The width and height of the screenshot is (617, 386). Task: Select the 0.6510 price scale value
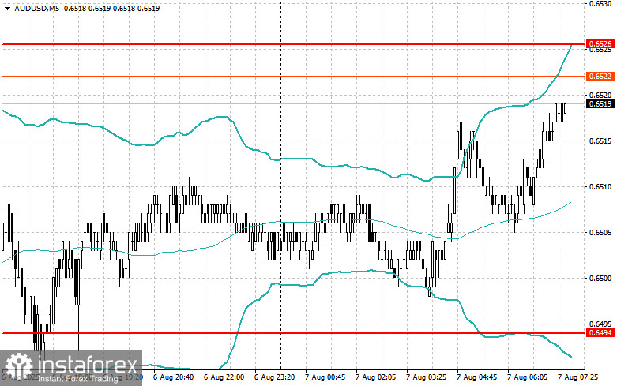[x=600, y=187]
